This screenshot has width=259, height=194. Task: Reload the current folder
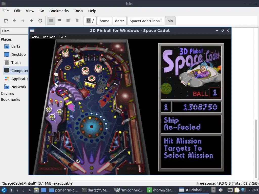(40, 21)
